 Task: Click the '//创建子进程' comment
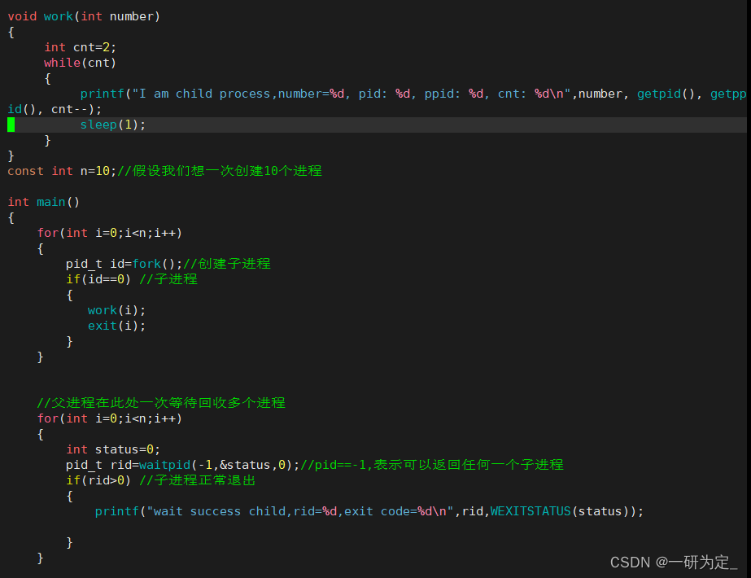227,264
